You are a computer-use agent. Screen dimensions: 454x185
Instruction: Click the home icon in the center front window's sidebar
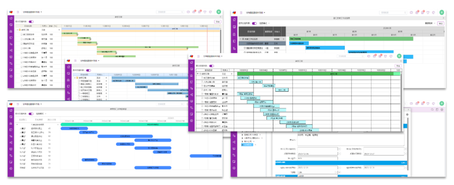[x=191, y=62]
